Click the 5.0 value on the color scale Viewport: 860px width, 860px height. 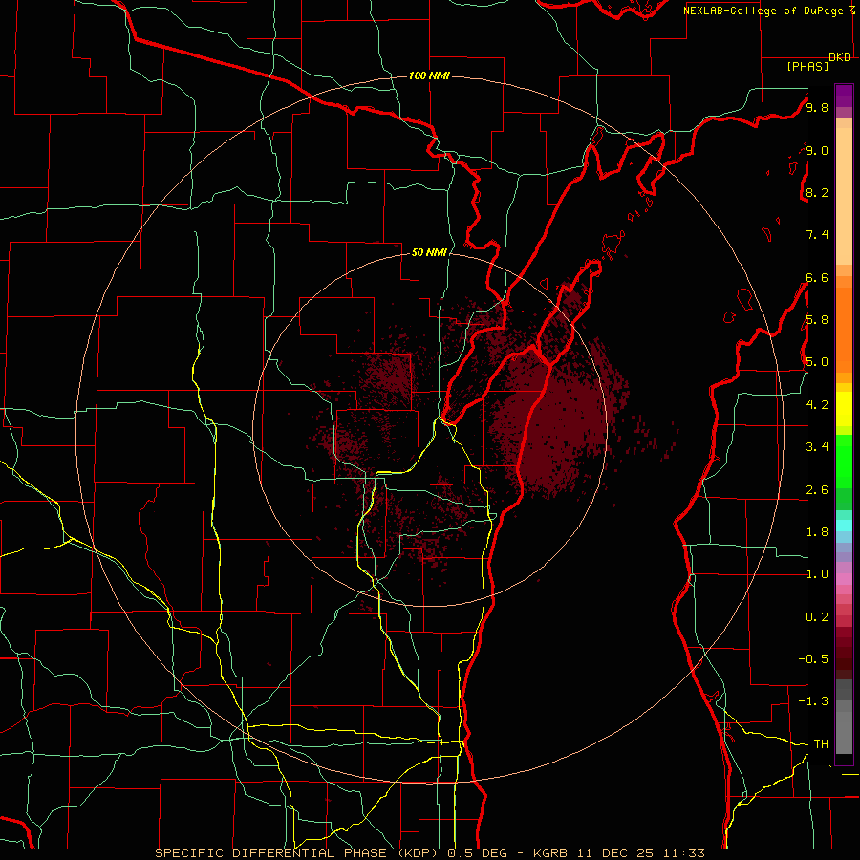pos(817,362)
